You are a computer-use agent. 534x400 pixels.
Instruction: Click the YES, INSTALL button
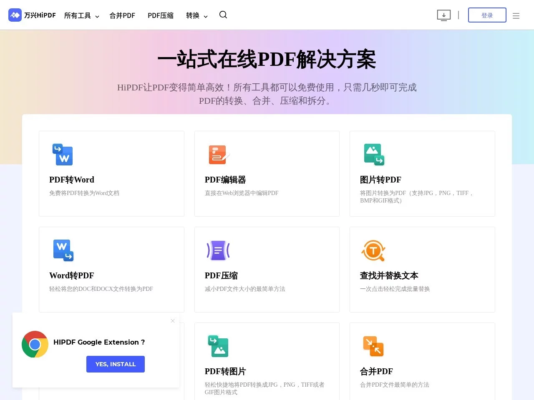point(115,364)
